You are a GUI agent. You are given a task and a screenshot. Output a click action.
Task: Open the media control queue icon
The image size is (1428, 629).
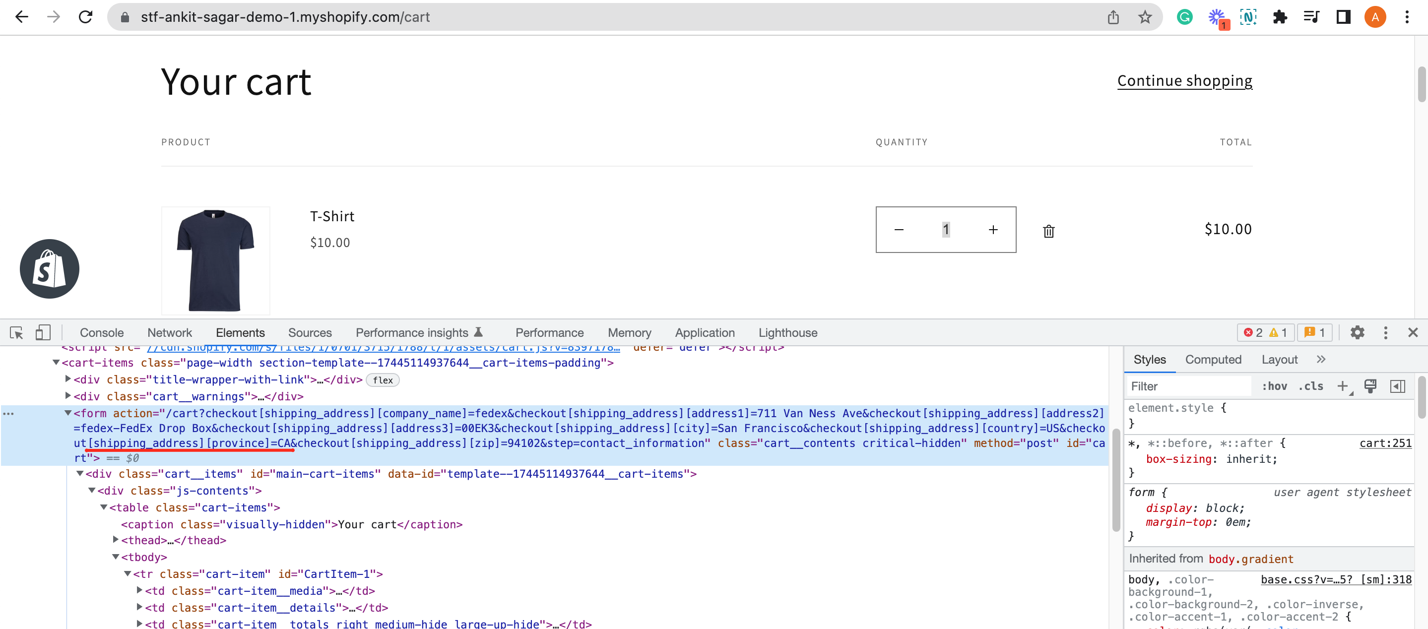pyautogui.click(x=1311, y=17)
